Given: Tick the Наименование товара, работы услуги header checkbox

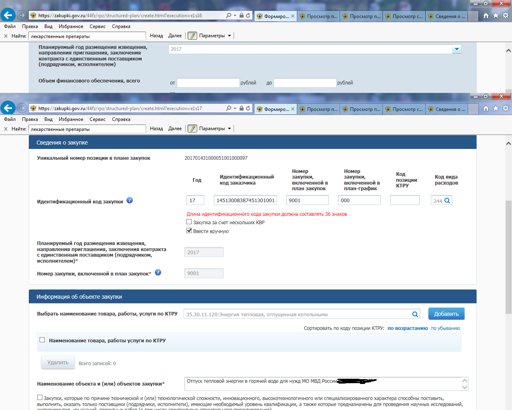Looking at the screenshot, I should pos(42,340).
